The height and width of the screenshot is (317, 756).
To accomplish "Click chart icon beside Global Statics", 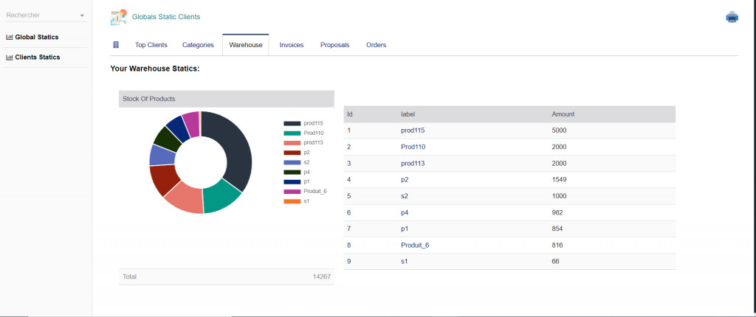I will (10, 37).
